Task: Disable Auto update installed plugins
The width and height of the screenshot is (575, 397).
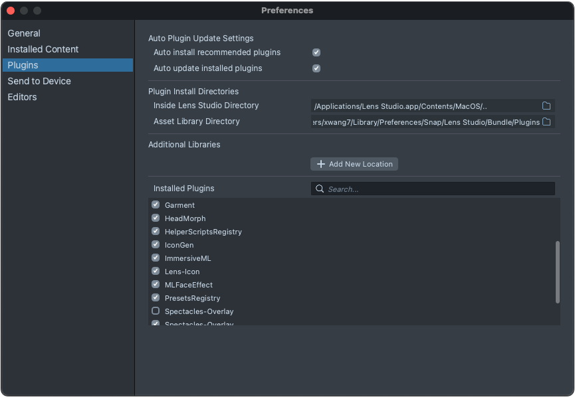Action: [316, 68]
